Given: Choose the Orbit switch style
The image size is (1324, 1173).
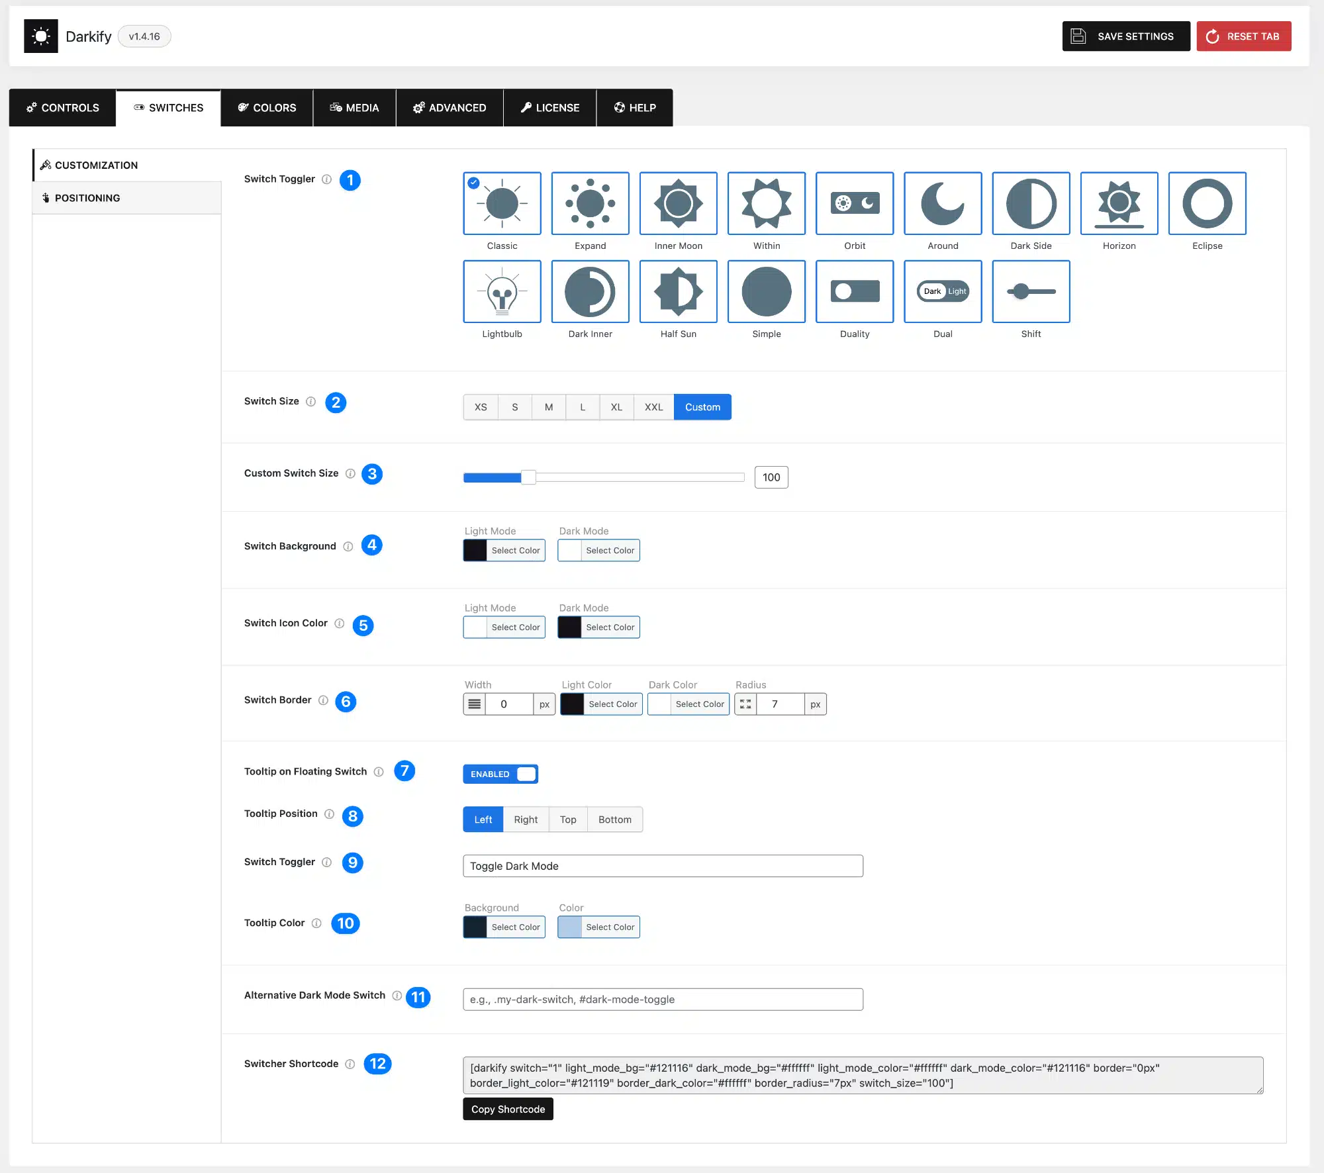Looking at the screenshot, I should click(854, 203).
